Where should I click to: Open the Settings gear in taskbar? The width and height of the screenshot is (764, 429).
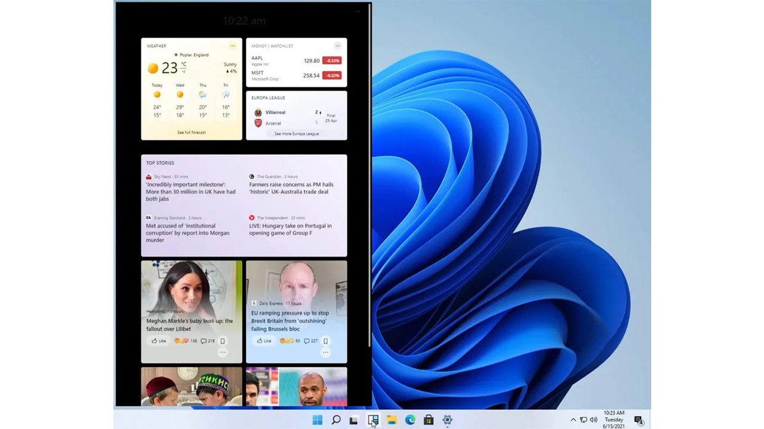coord(447,420)
